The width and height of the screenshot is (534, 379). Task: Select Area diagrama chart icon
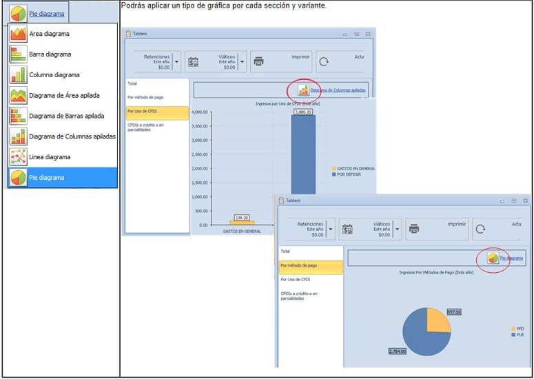pyautogui.click(x=19, y=34)
